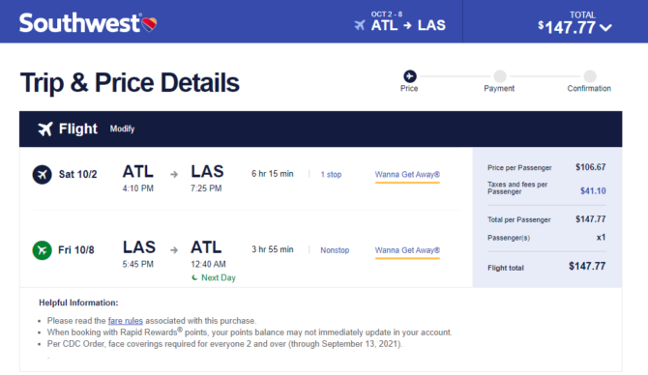Click the Nonstop link for return flight
Screen dimensions: 648x375
pos(335,250)
